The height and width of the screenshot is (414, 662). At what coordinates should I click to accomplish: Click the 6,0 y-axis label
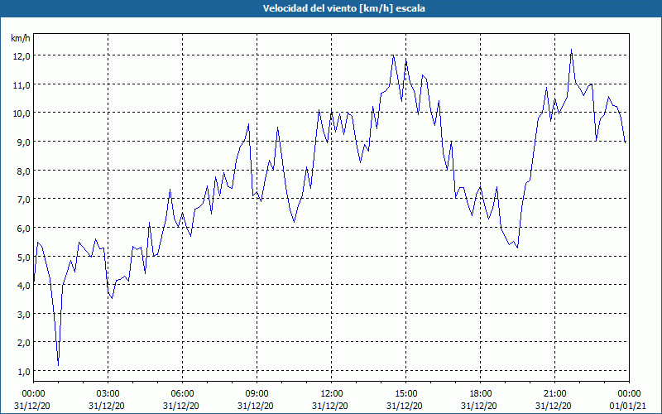(x=23, y=229)
